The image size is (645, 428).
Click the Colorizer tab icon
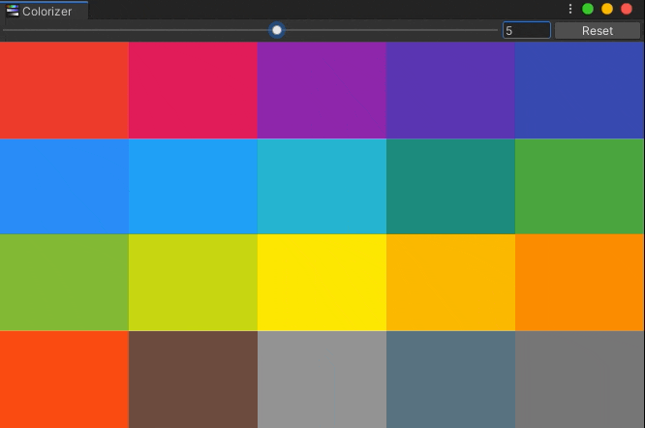(x=13, y=11)
